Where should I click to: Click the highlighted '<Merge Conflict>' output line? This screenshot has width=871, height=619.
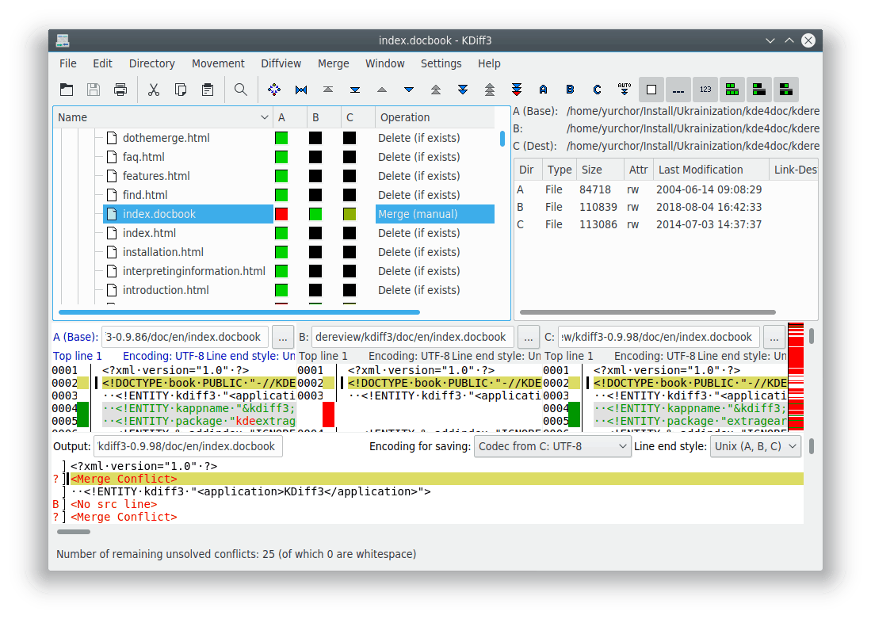click(436, 479)
